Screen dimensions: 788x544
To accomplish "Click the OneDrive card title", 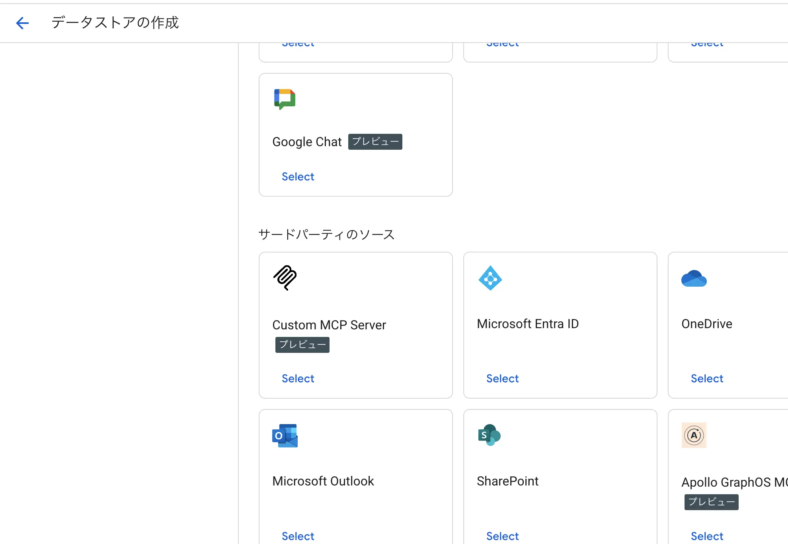I will click(x=707, y=324).
